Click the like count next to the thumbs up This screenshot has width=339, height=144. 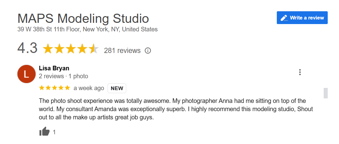(54, 132)
